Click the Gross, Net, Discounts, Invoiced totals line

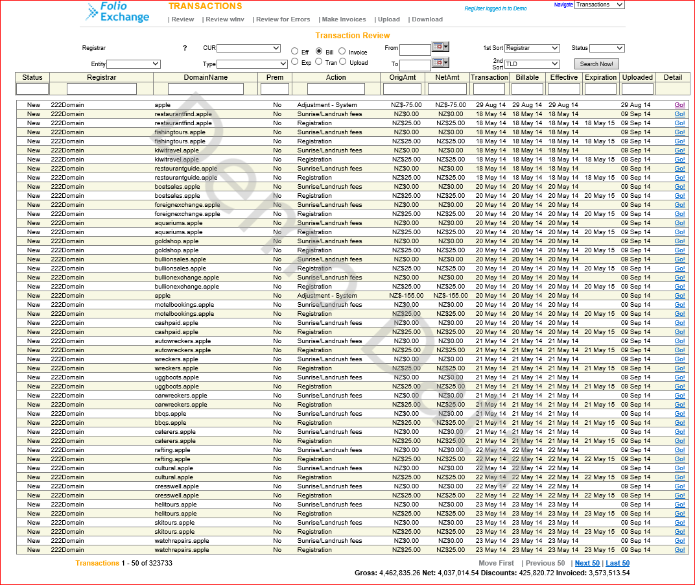(492, 573)
